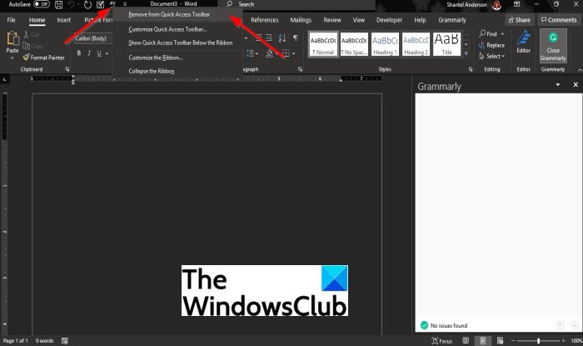Click the Paste clipboard icon
The width and height of the screenshot is (583, 346).
(12, 38)
